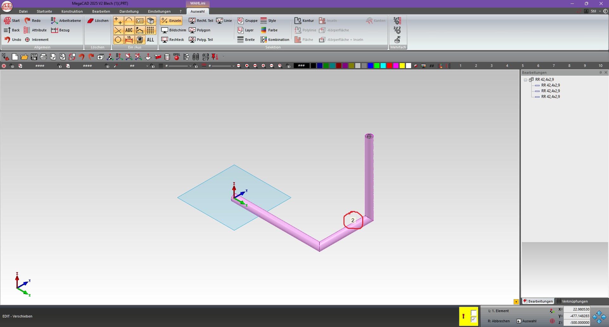
Task: Select by Gruppe
Action: coord(247,21)
